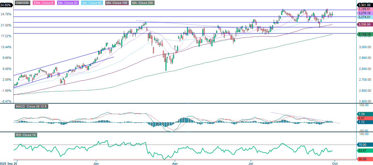The image size is (373, 165).
Task: Click the 3,289.61 EMA price tag
Action: coord(364,9)
